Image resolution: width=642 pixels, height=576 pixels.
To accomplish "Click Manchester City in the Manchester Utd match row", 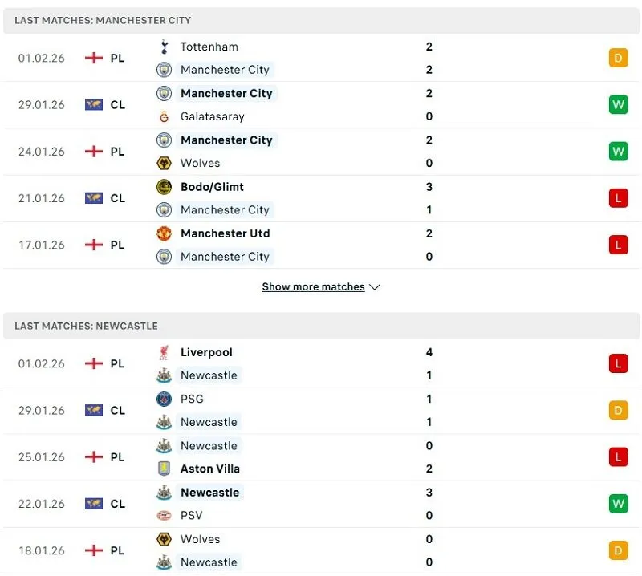I will (225, 257).
